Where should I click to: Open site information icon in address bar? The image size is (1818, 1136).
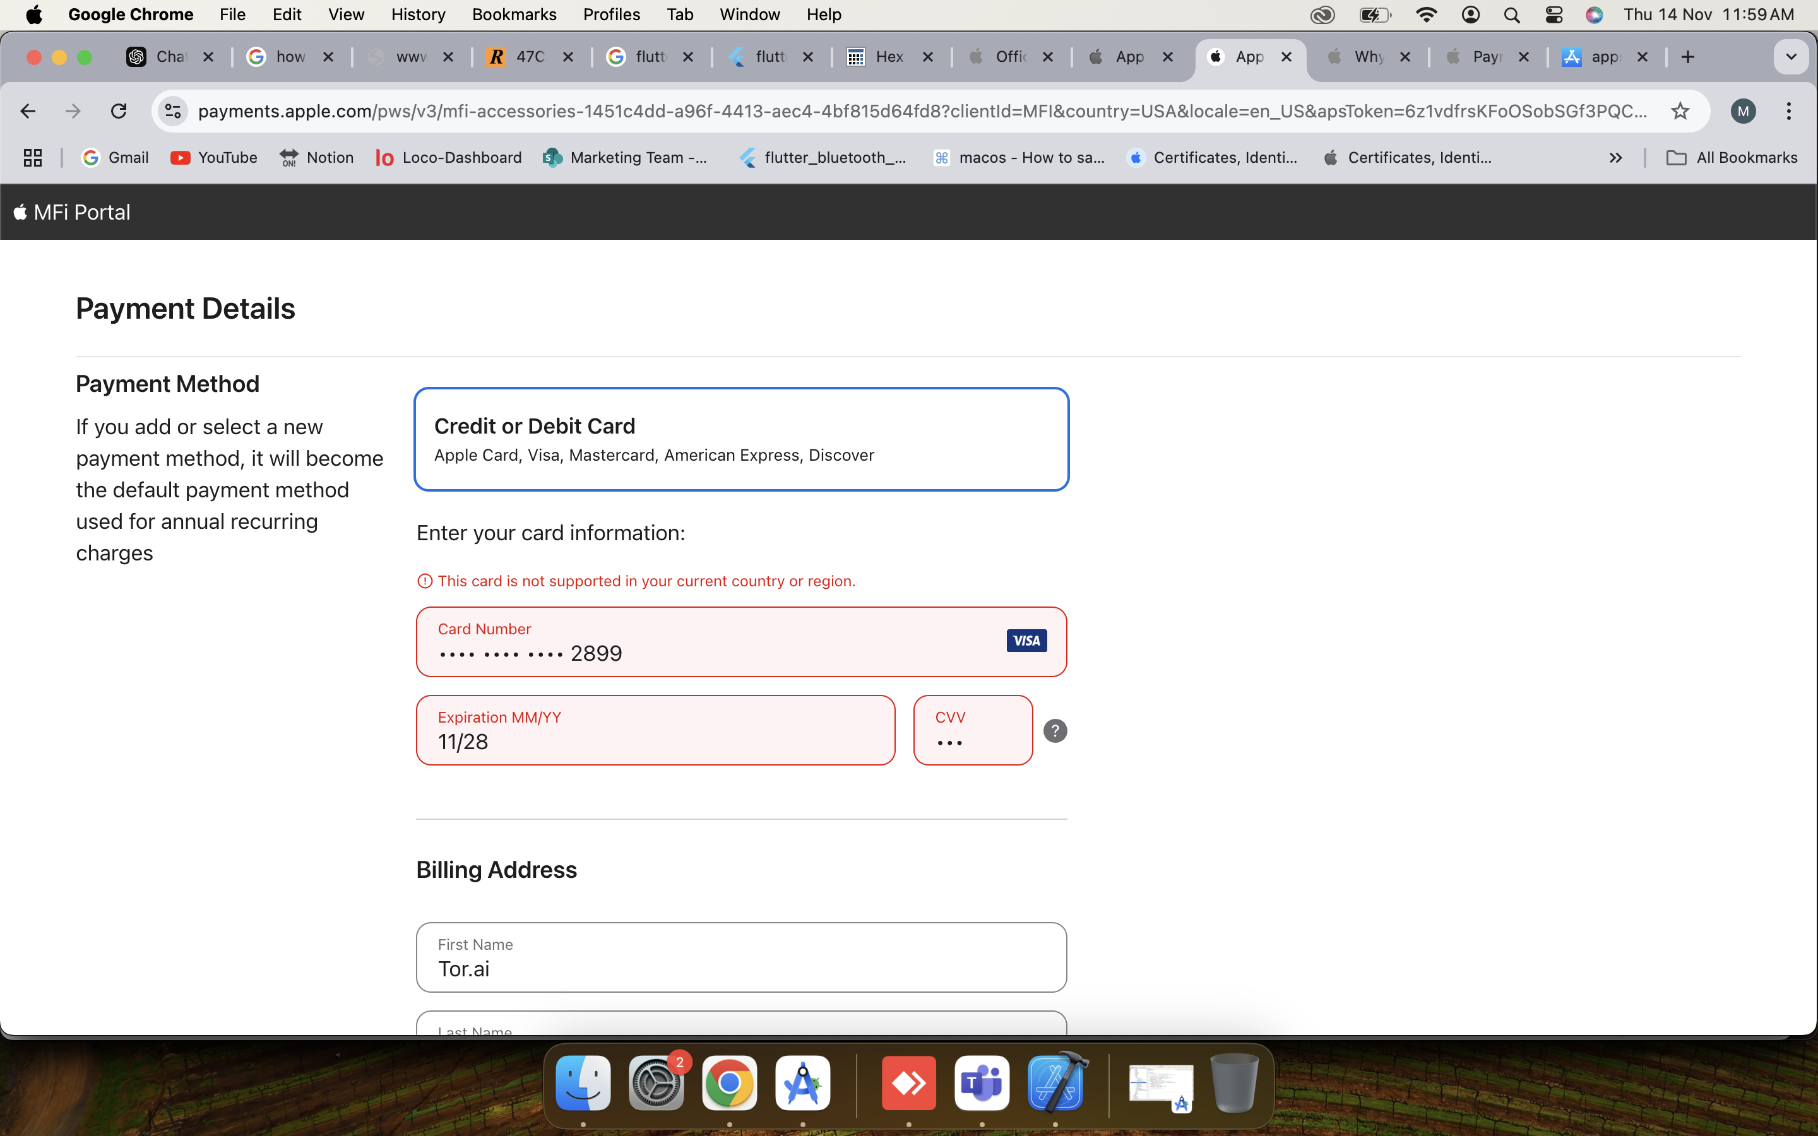[173, 111]
